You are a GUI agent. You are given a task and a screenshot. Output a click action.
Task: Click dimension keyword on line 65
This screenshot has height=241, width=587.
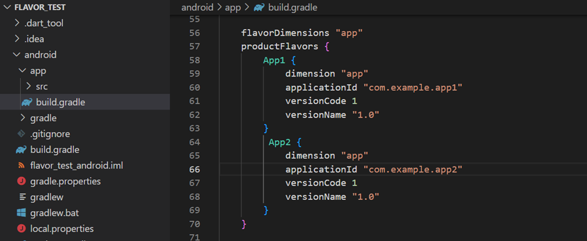click(x=310, y=156)
